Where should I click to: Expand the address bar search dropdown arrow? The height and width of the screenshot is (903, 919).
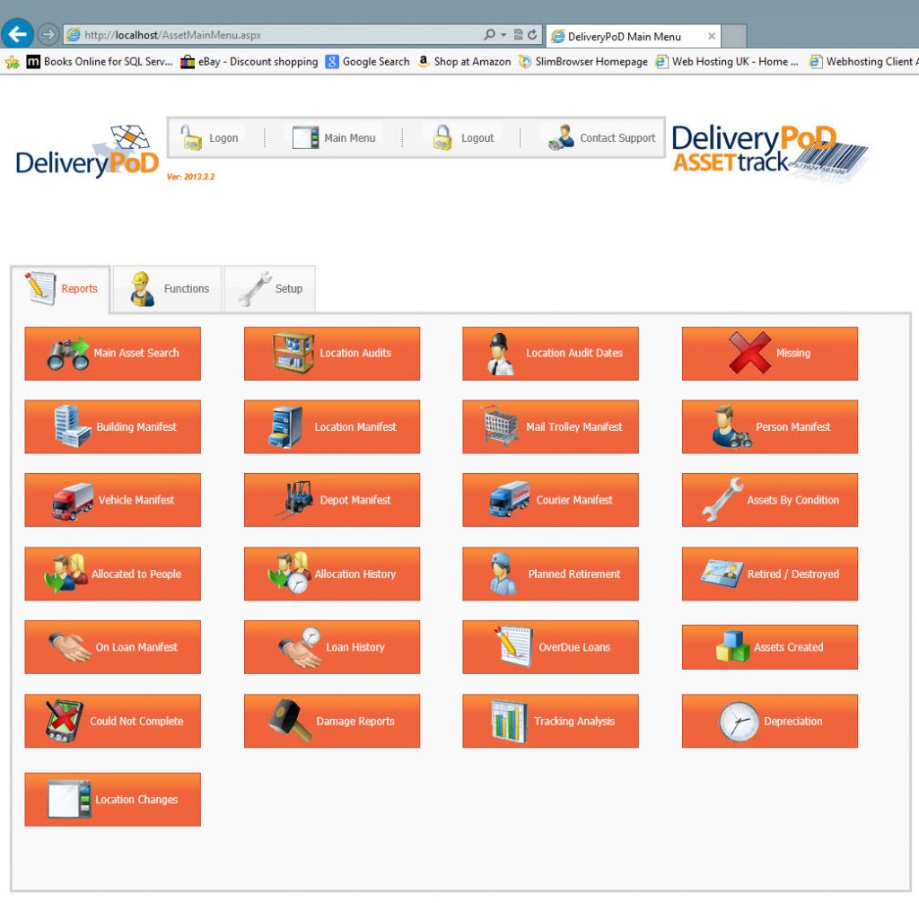(x=503, y=35)
